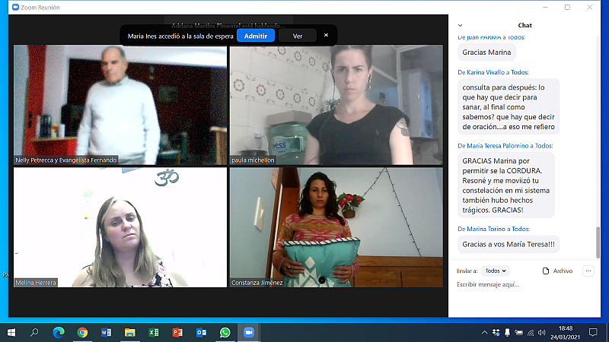Click Ver to view the waiting room

click(x=297, y=36)
